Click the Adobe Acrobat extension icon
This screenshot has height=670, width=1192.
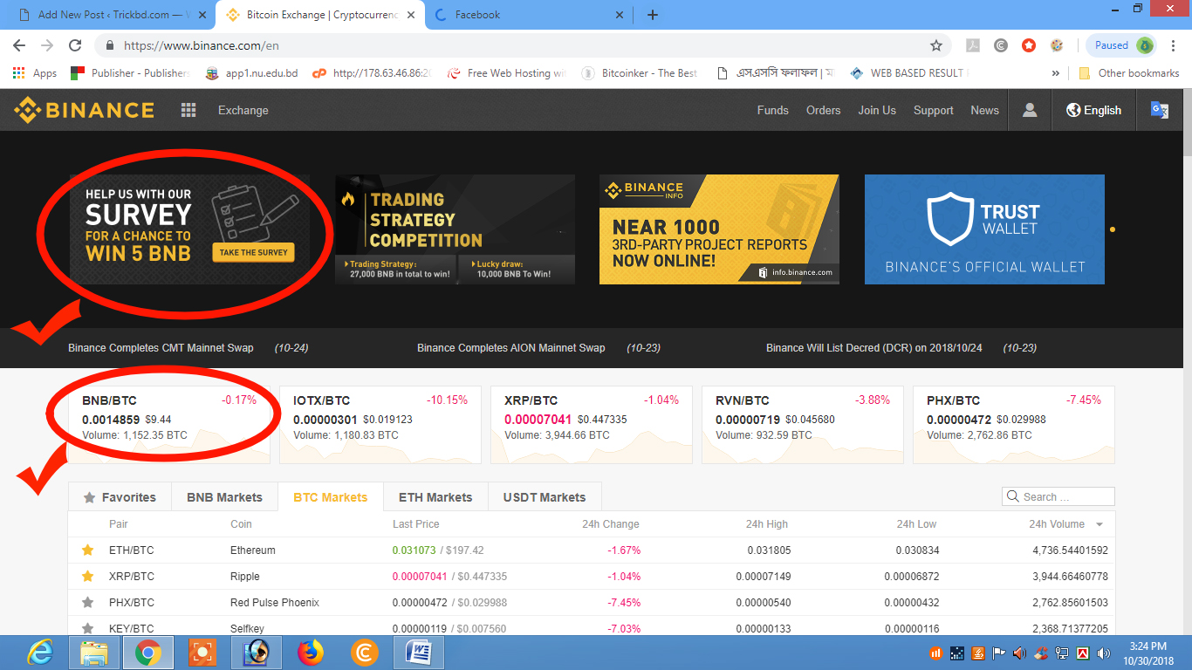coord(973,45)
